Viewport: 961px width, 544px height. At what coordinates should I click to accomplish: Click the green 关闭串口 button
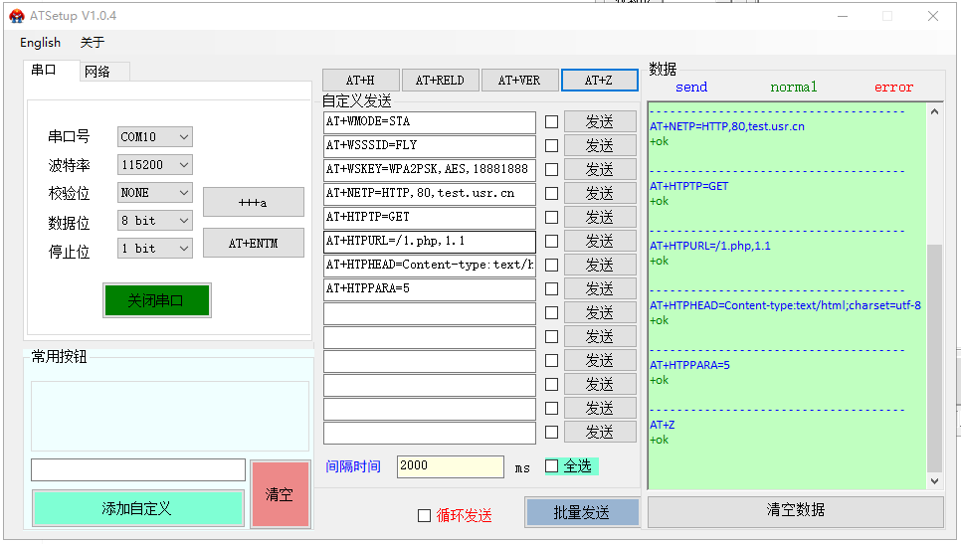point(156,300)
